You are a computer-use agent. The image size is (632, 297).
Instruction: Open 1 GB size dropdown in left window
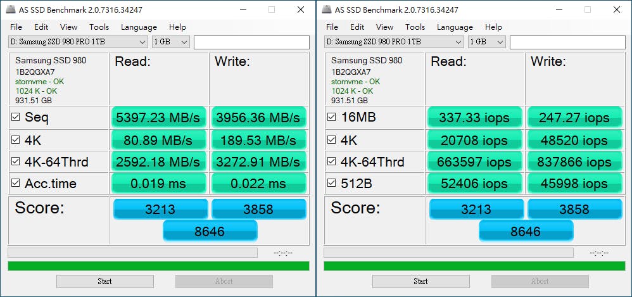tap(171, 42)
